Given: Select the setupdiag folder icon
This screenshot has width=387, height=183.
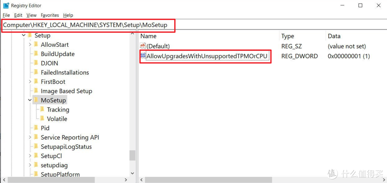Looking at the screenshot, I should 36,165.
